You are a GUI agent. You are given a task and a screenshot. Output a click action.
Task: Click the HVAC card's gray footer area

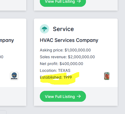[76, 96]
